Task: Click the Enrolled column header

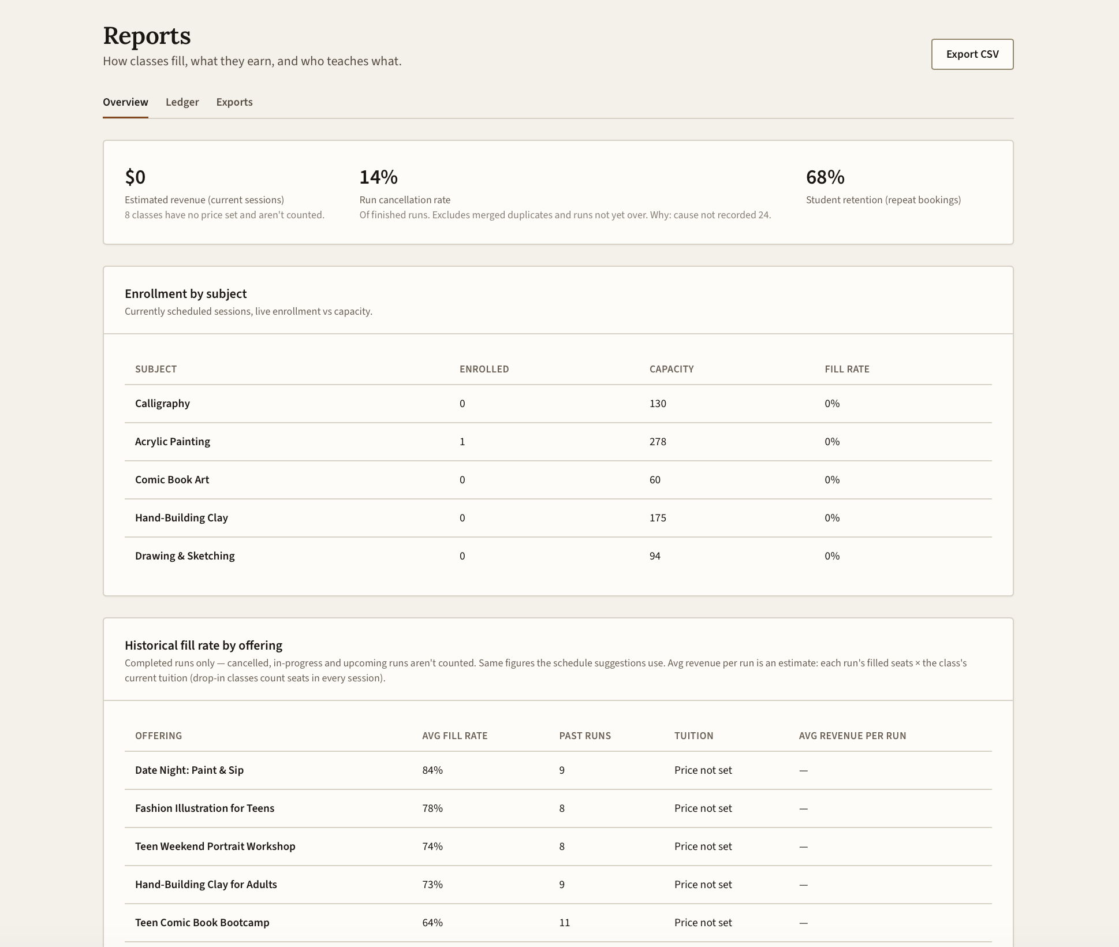Action: [x=484, y=369]
